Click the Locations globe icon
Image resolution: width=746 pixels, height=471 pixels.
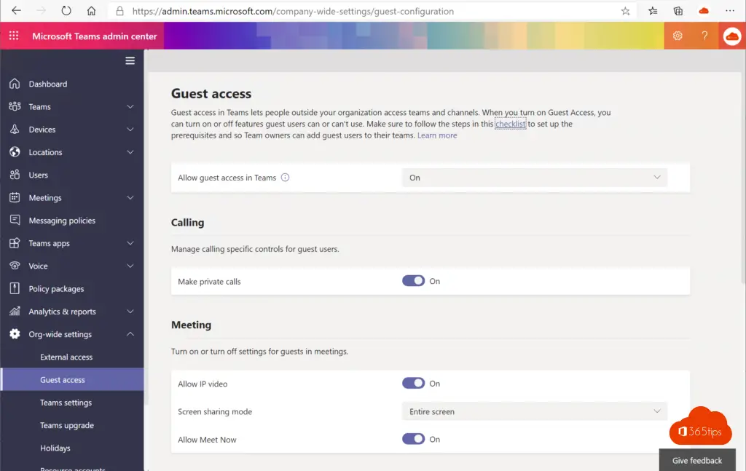pyautogui.click(x=15, y=152)
